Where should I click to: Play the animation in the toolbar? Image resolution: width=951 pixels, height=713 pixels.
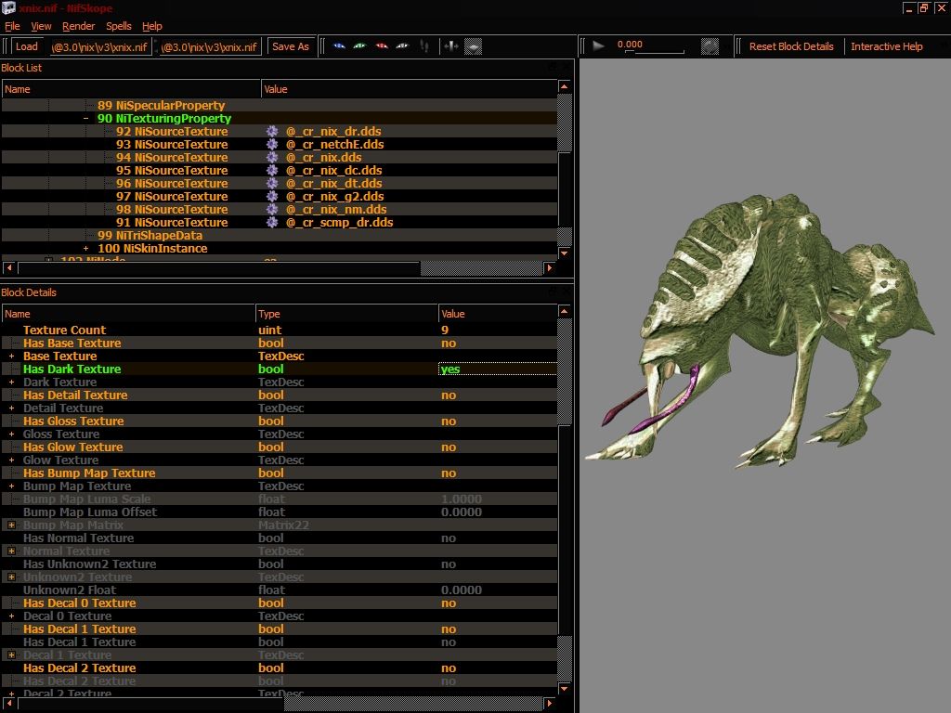[599, 46]
